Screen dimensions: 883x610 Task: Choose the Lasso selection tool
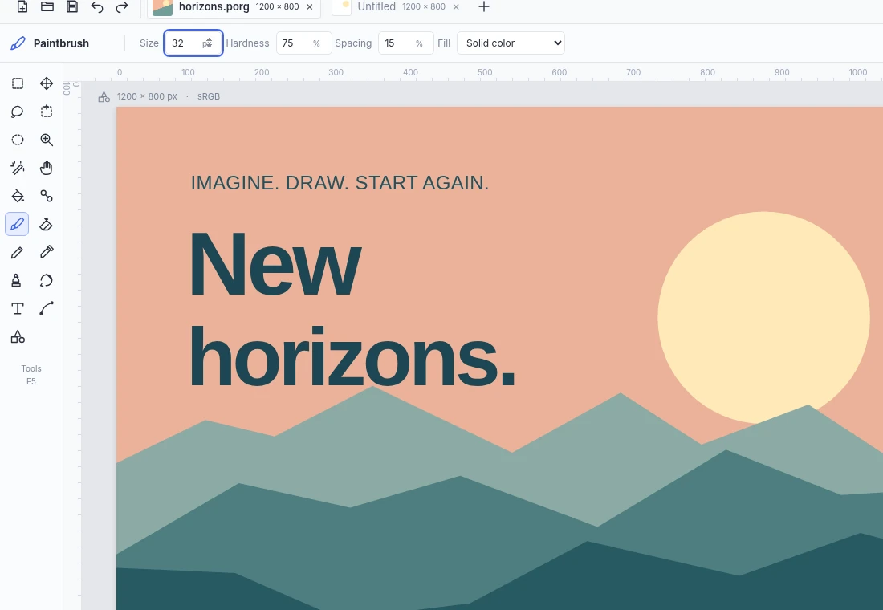[x=18, y=112]
